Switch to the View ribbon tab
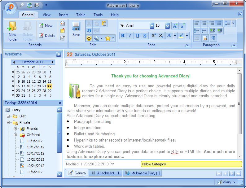Viewport: 246px width, 188px height. [46, 15]
